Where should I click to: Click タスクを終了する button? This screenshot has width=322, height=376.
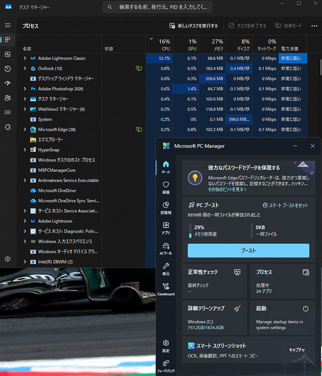[x=247, y=26]
